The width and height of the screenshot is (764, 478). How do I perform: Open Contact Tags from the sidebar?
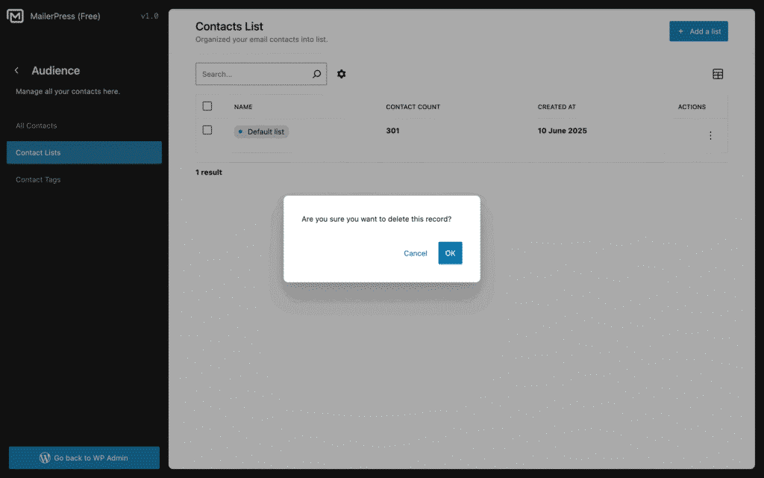pos(37,179)
